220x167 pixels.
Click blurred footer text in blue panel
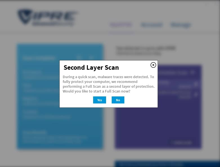(55, 137)
